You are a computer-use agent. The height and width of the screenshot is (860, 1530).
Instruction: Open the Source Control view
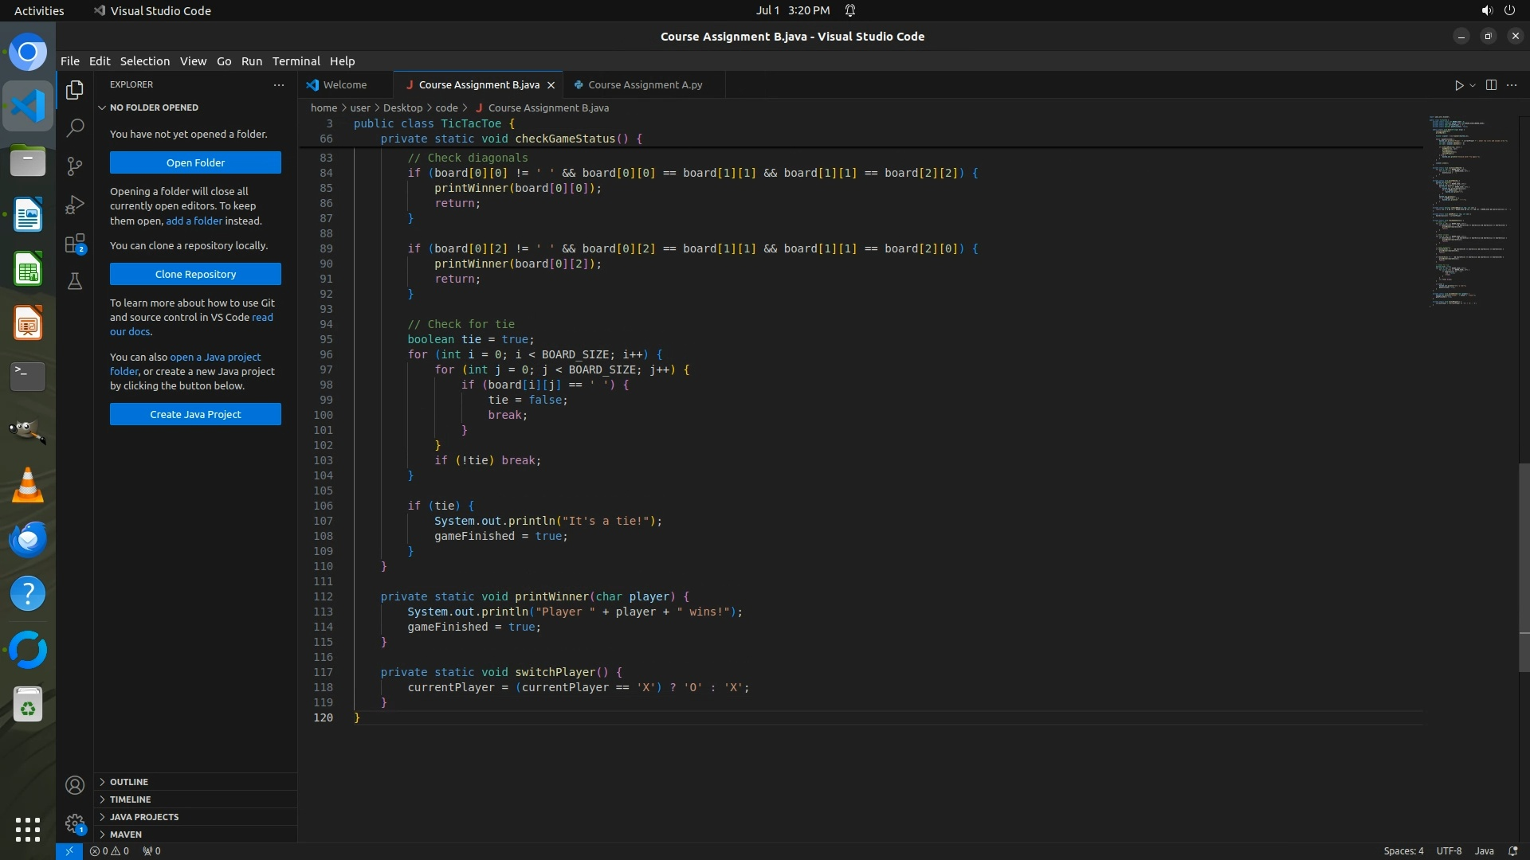click(75, 166)
